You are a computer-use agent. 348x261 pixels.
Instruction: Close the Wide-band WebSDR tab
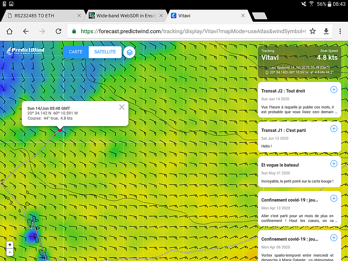161,16
